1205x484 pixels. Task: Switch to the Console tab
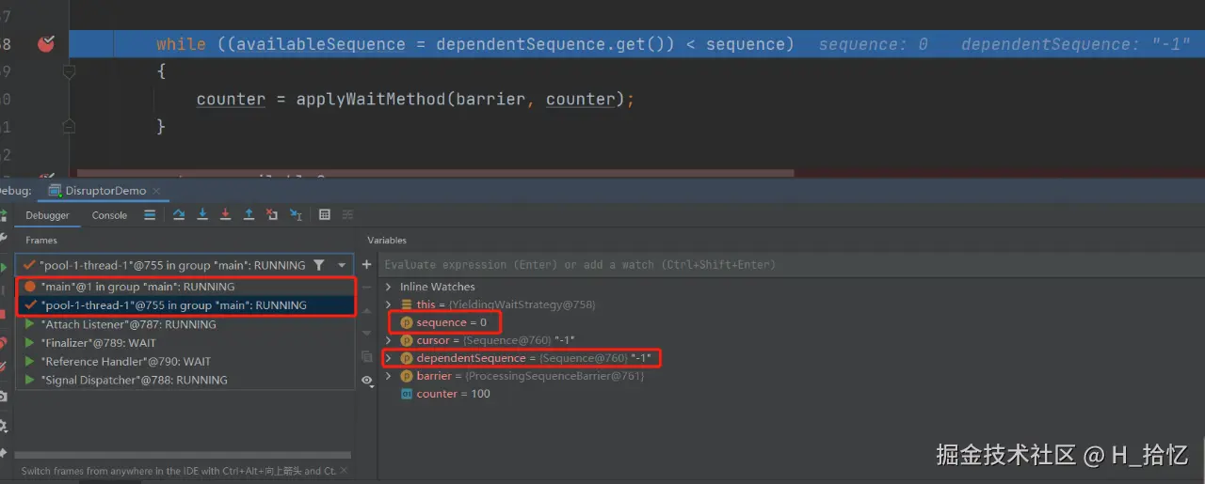pyautogui.click(x=109, y=215)
